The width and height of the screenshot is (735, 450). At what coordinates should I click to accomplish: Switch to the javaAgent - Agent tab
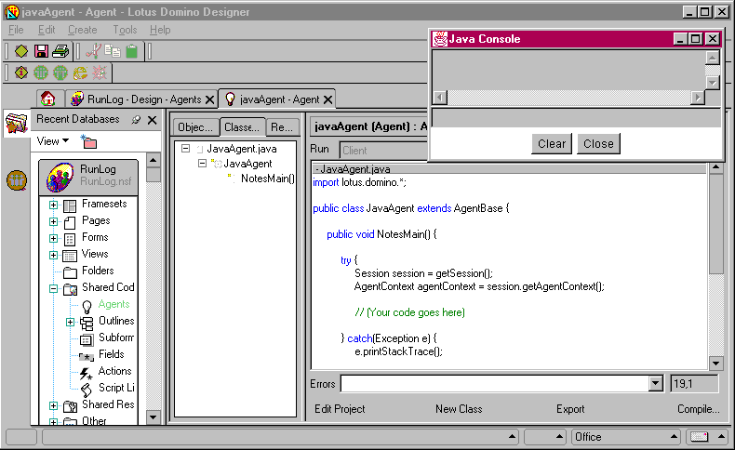[x=279, y=99]
